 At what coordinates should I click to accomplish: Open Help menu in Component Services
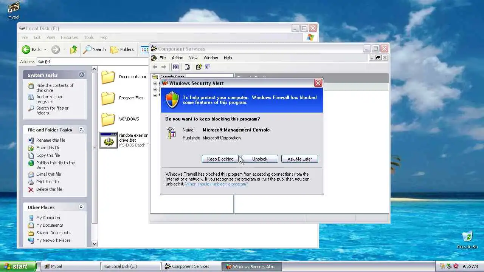(228, 58)
